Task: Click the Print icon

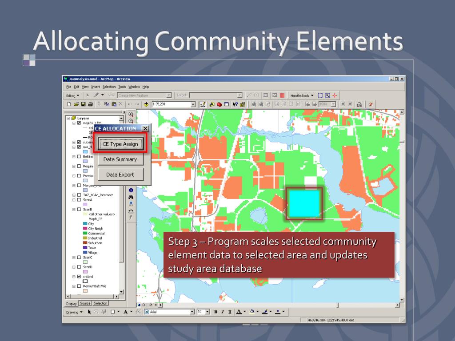Action: pos(91,104)
